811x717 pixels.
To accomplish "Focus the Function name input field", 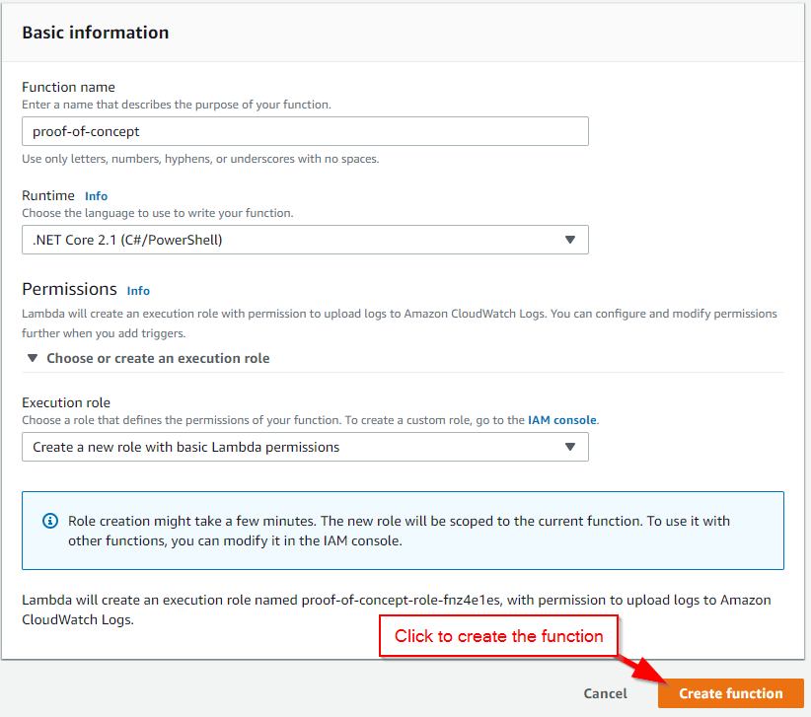I will (x=305, y=131).
